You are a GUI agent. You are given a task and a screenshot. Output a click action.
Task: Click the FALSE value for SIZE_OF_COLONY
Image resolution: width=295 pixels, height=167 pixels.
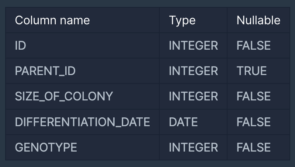(253, 96)
